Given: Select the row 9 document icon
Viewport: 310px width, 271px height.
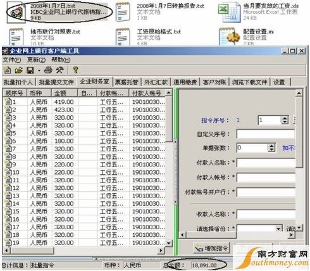Looking at the screenshot, I should pyautogui.click(x=8, y=164).
